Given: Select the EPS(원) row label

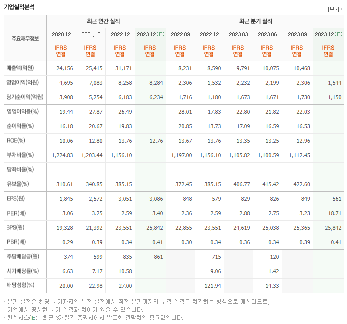Looking at the screenshot, I should point(15,198).
